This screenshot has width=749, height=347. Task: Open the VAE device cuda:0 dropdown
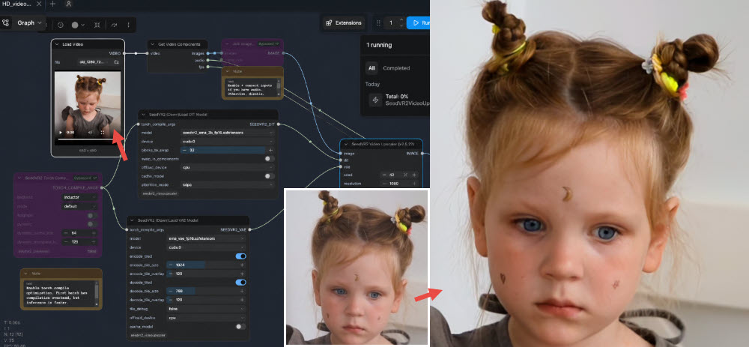(x=206, y=247)
